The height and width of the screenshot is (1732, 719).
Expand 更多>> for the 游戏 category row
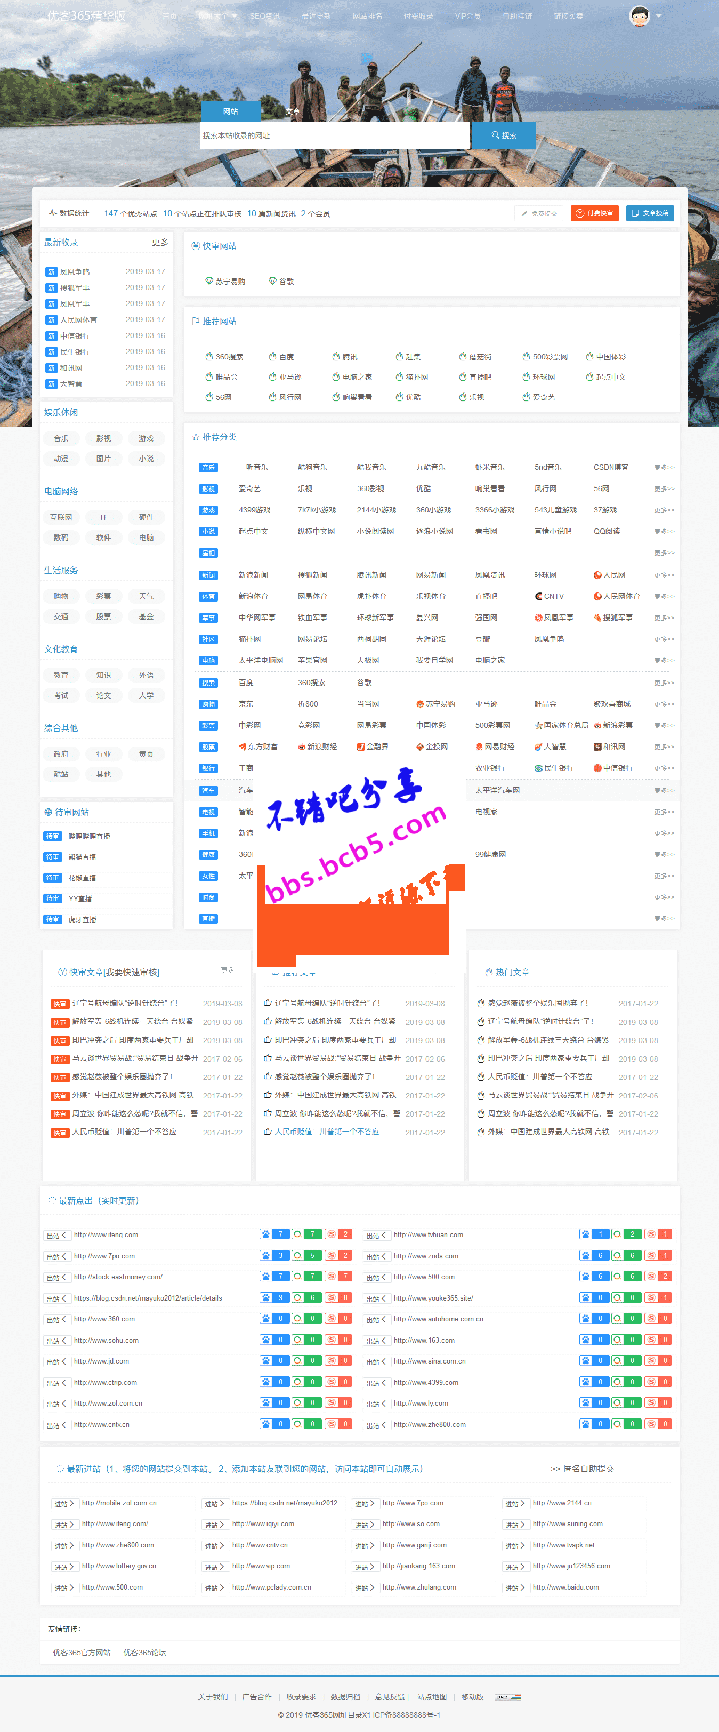664,510
